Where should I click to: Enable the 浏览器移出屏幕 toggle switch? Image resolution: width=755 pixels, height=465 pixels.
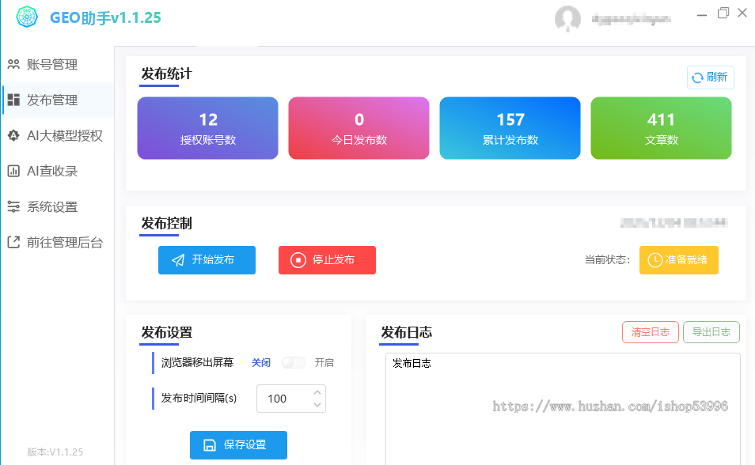(x=293, y=362)
